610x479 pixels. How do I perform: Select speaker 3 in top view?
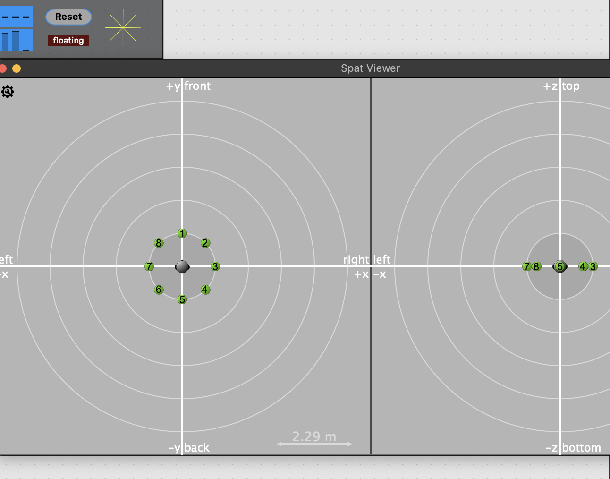point(215,266)
